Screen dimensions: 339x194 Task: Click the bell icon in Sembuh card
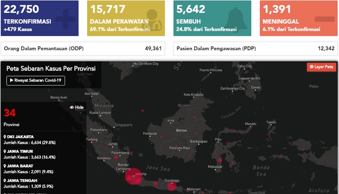click(236, 19)
